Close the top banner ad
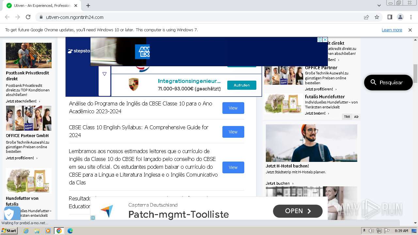Viewport: 418px width, 235px height. click(325, 39)
